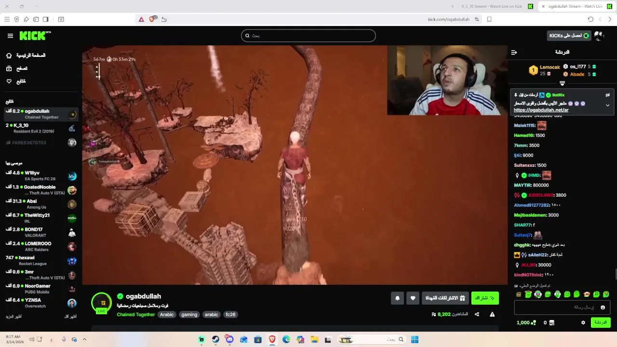Click the gaming tag
This screenshot has width=617, height=347.
(x=189, y=315)
